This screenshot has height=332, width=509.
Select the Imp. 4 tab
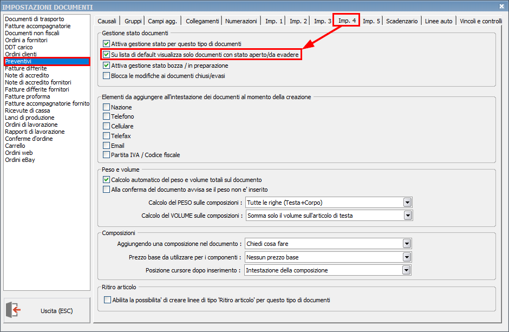pos(347,21)
